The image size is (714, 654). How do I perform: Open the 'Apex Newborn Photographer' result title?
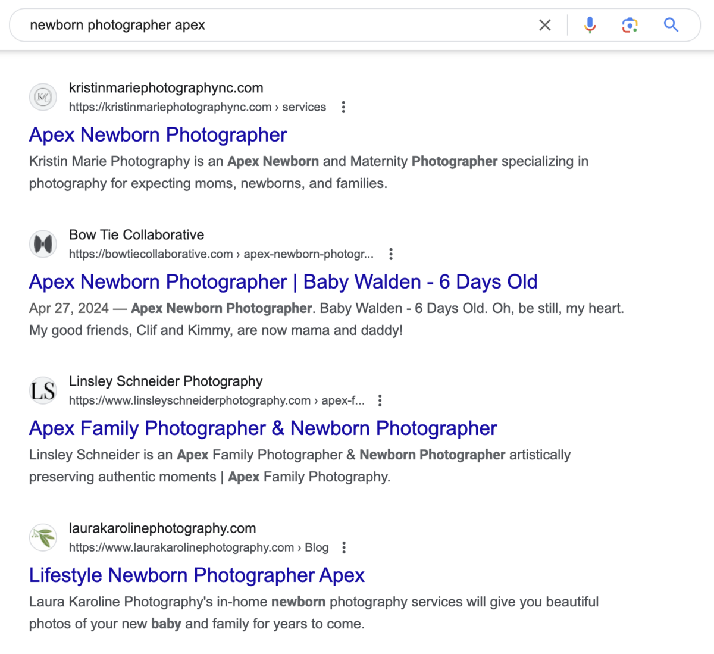pyautogui.click(x=158, y=135)
